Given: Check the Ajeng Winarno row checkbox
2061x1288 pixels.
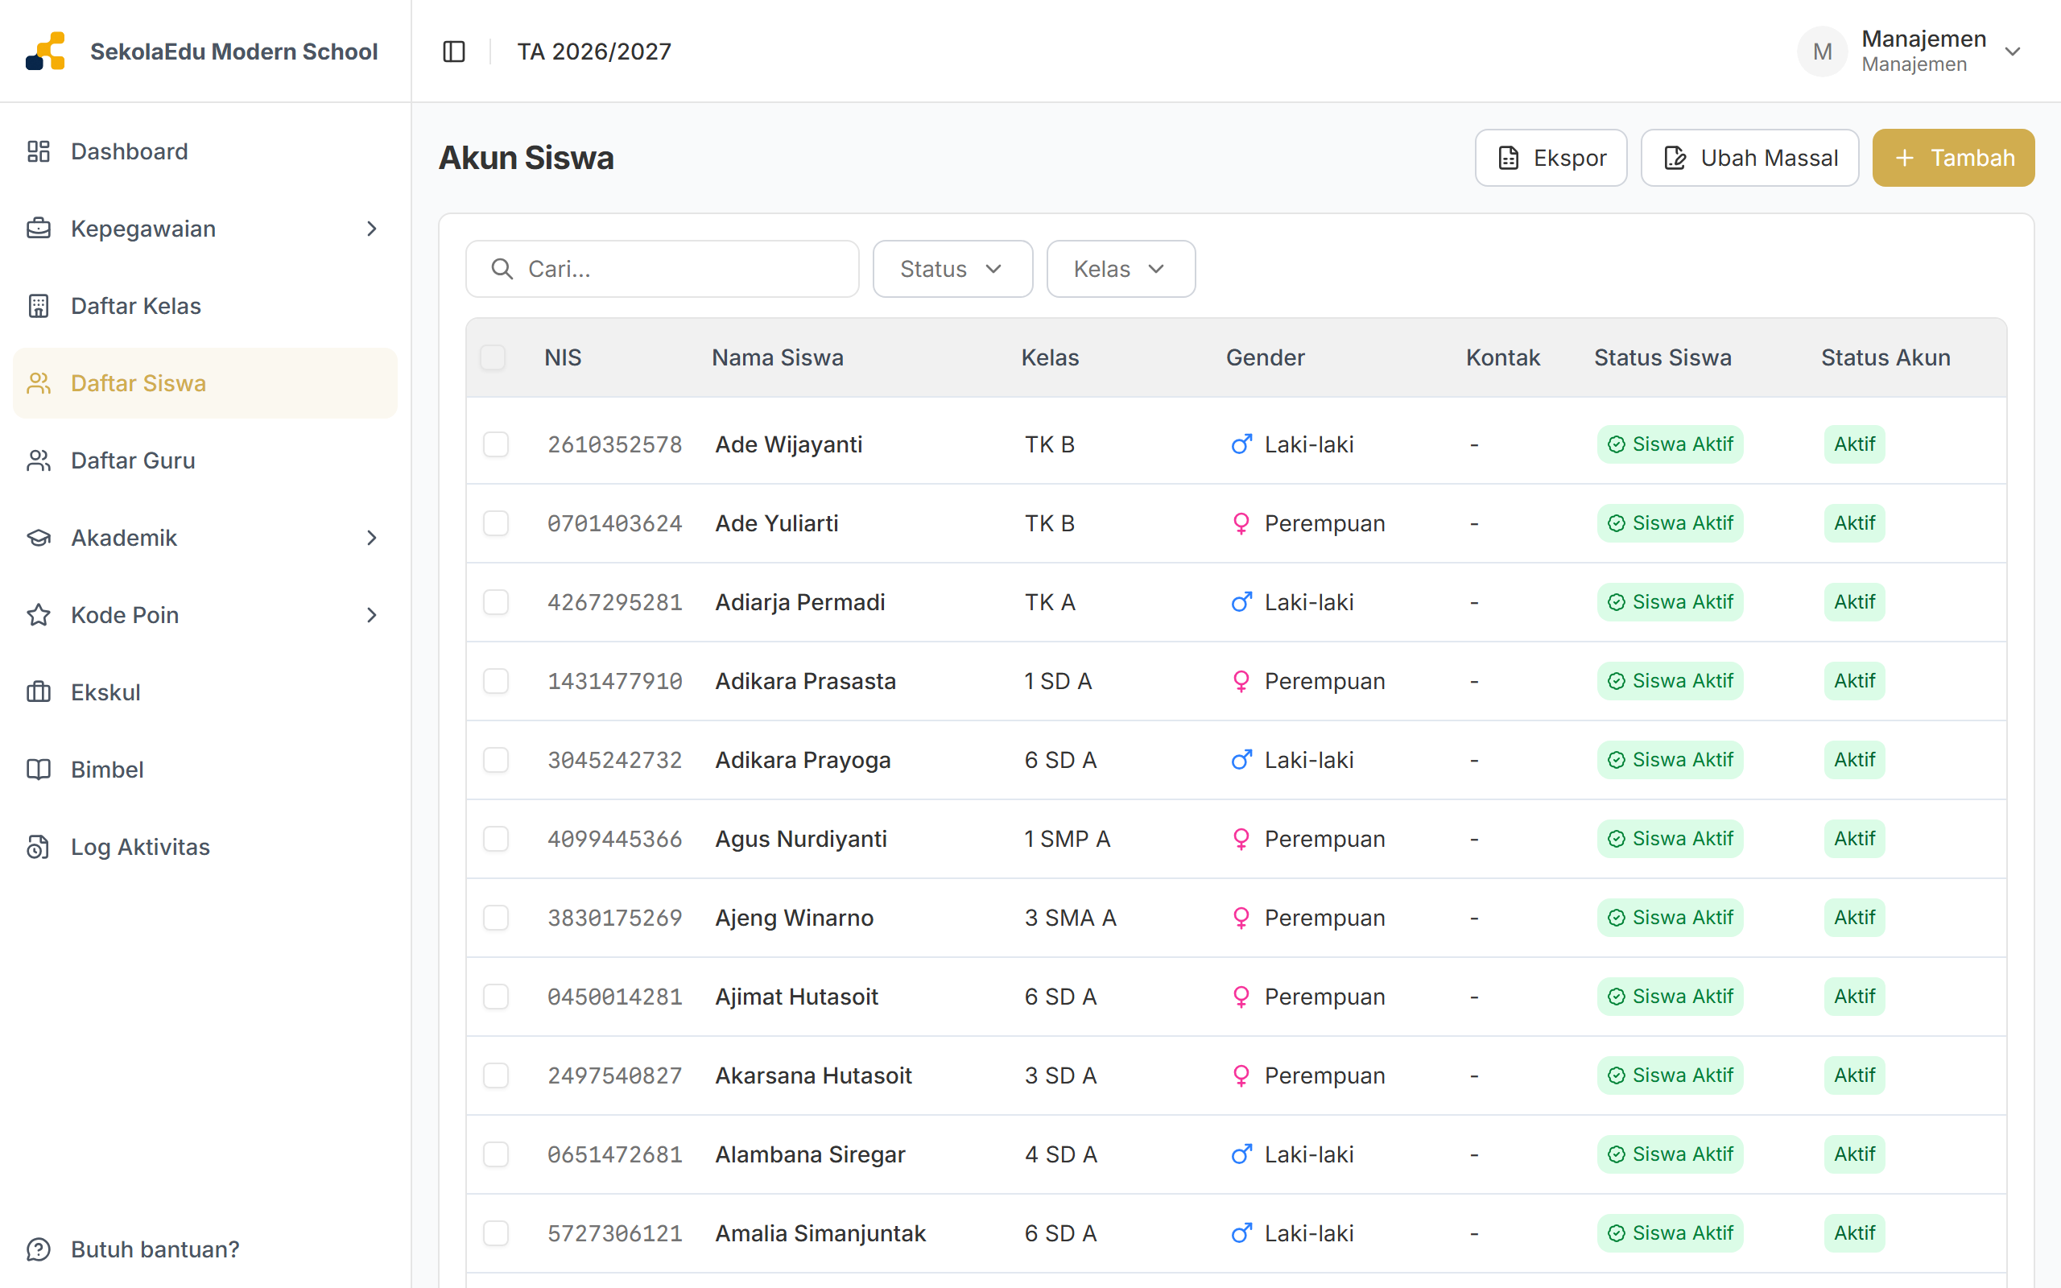Looking at the screenshot, I should coord(496,918).
